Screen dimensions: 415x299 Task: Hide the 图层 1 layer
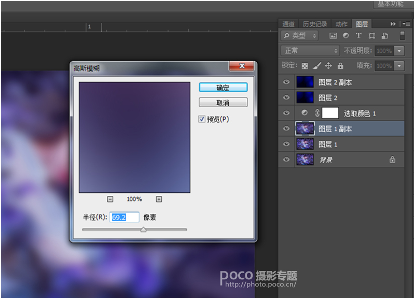(286, 144)
